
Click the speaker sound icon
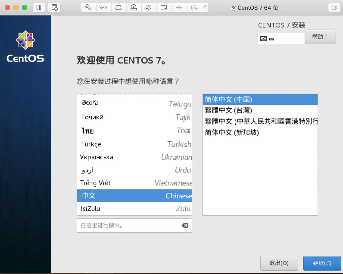tap(149, 7)
